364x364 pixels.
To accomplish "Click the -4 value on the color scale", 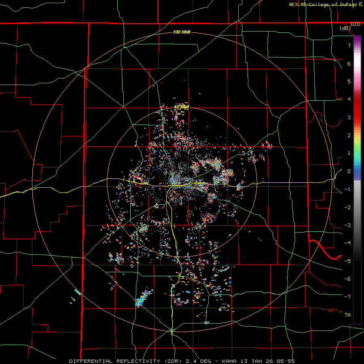I will pyautogui.click(x=347, y=243).
